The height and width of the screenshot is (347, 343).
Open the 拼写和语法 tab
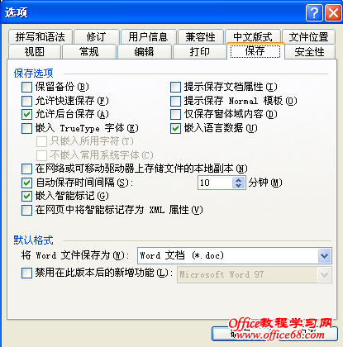40,37
